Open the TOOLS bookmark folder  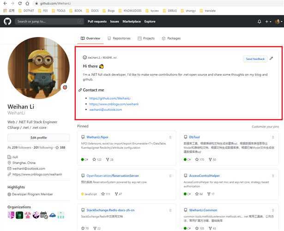59,11
